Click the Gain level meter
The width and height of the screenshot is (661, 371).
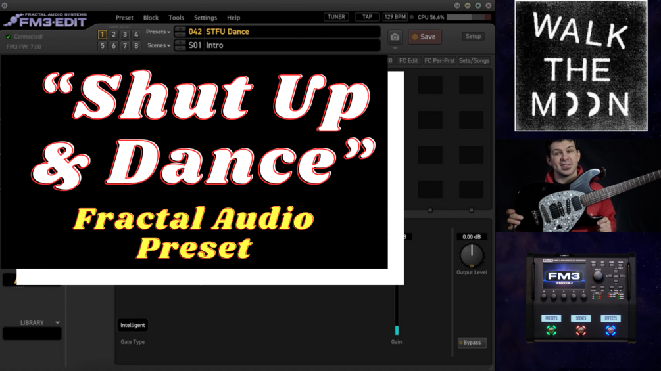(397, 310)
